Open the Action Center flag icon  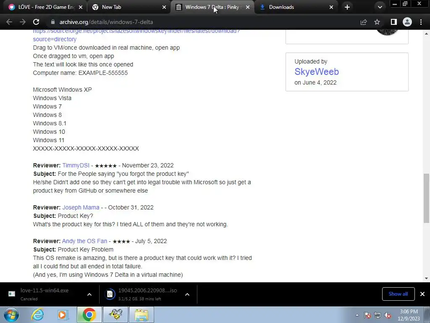(x=367, y=315)
